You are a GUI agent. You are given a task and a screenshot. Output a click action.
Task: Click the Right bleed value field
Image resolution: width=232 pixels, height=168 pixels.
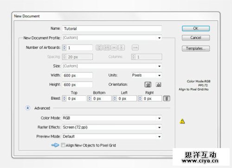tap(152, 98)
